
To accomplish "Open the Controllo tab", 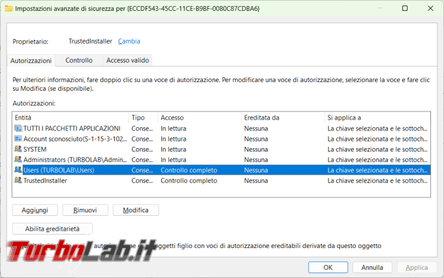I will coord(79,60).
